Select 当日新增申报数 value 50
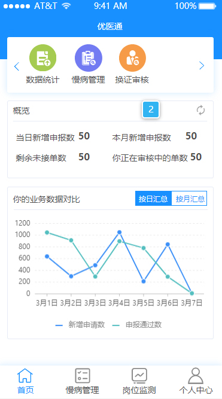Viewport: 222px width, 399px height. tap(84, 136)
